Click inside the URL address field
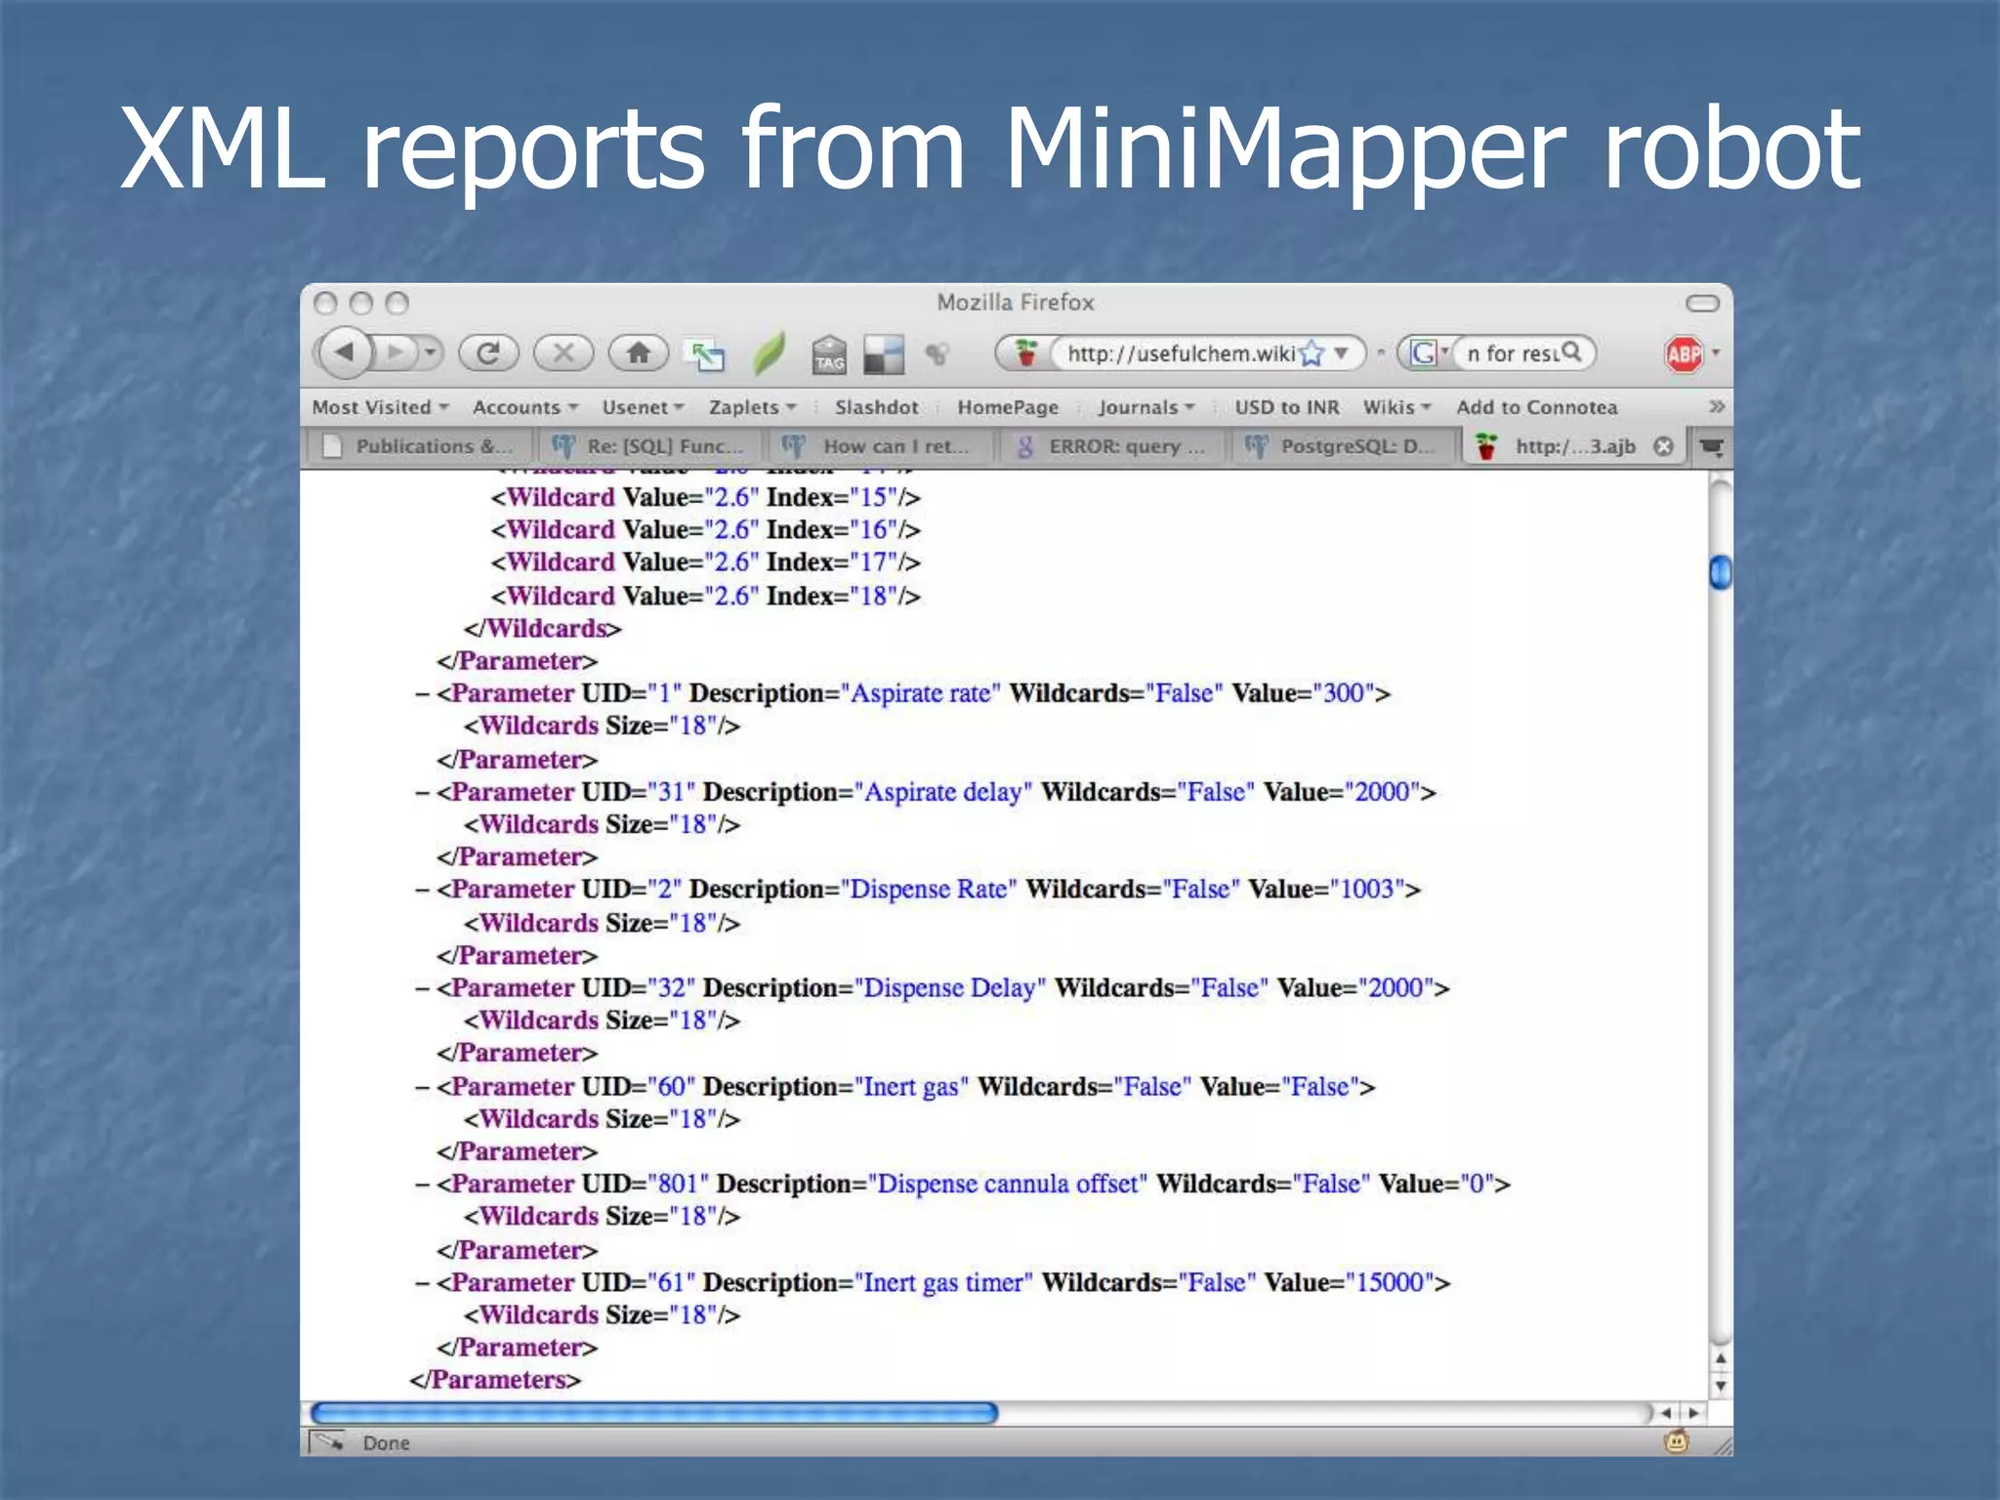Viewport: 2000px width, 1500px height. [1180, 354]
